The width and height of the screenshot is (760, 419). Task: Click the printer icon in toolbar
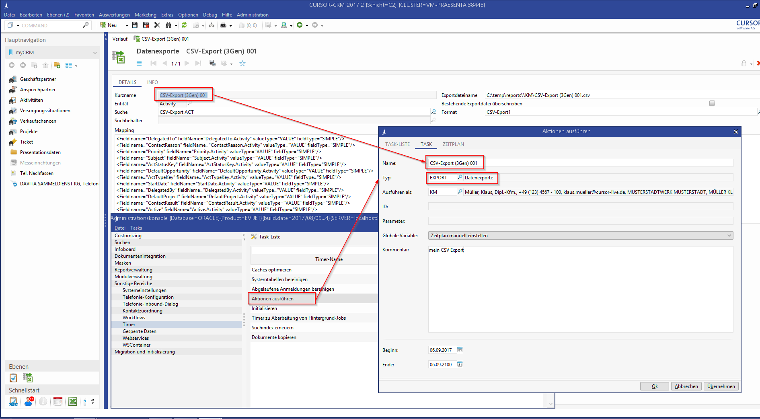coord(223,25)
